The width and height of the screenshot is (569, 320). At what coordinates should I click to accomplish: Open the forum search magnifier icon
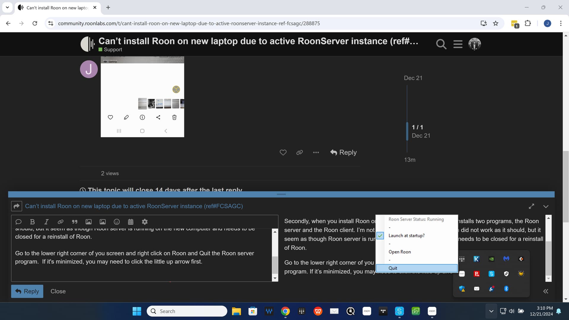[x=441, y=44]
